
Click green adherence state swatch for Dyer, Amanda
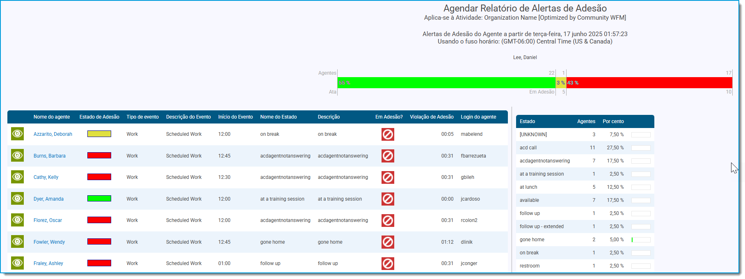click(x=99, y=199)
